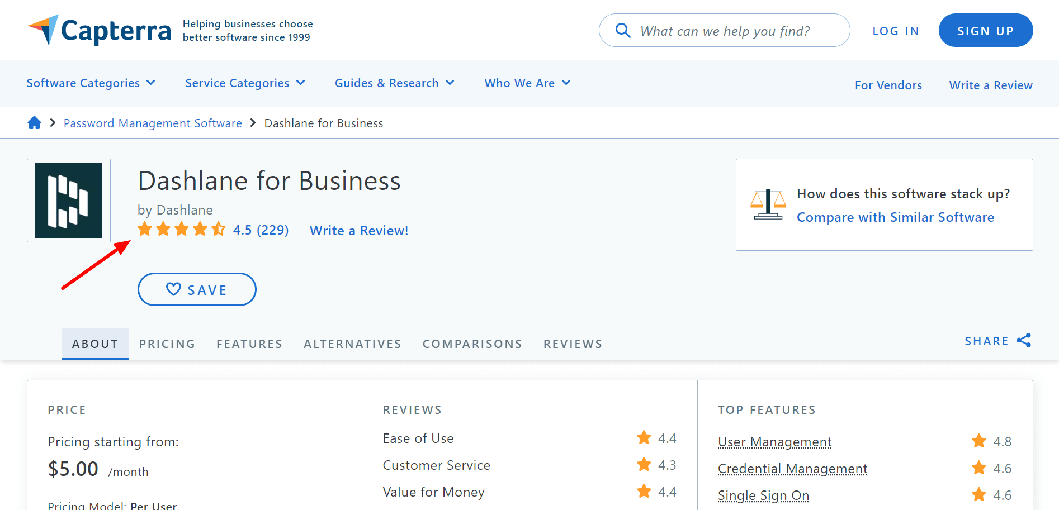Switch to the About tab
This screenshot has width=1059, height=510.
(x=96, y=344)
